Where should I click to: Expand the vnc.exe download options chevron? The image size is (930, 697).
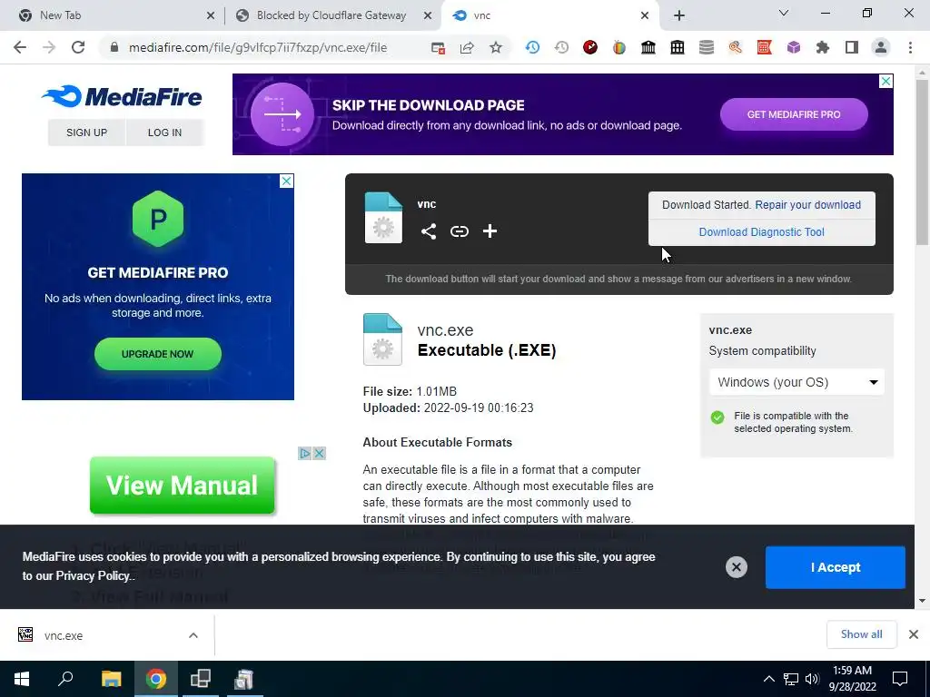193,635
